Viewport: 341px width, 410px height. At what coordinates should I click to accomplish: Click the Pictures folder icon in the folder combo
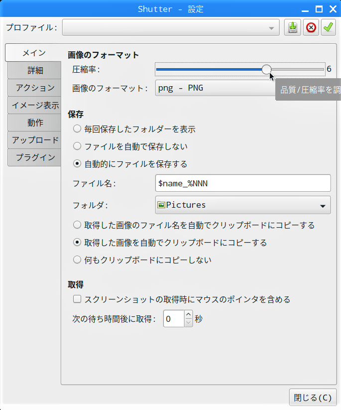161,205
